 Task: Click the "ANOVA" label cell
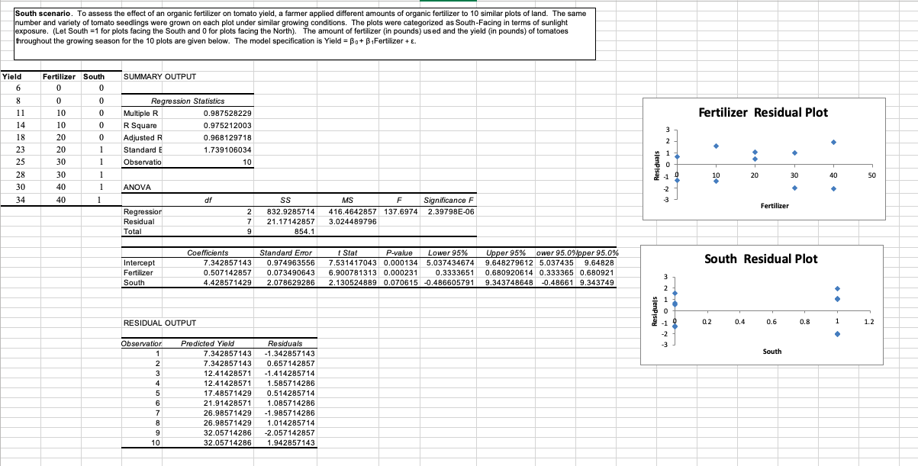[x=137, y=187]
